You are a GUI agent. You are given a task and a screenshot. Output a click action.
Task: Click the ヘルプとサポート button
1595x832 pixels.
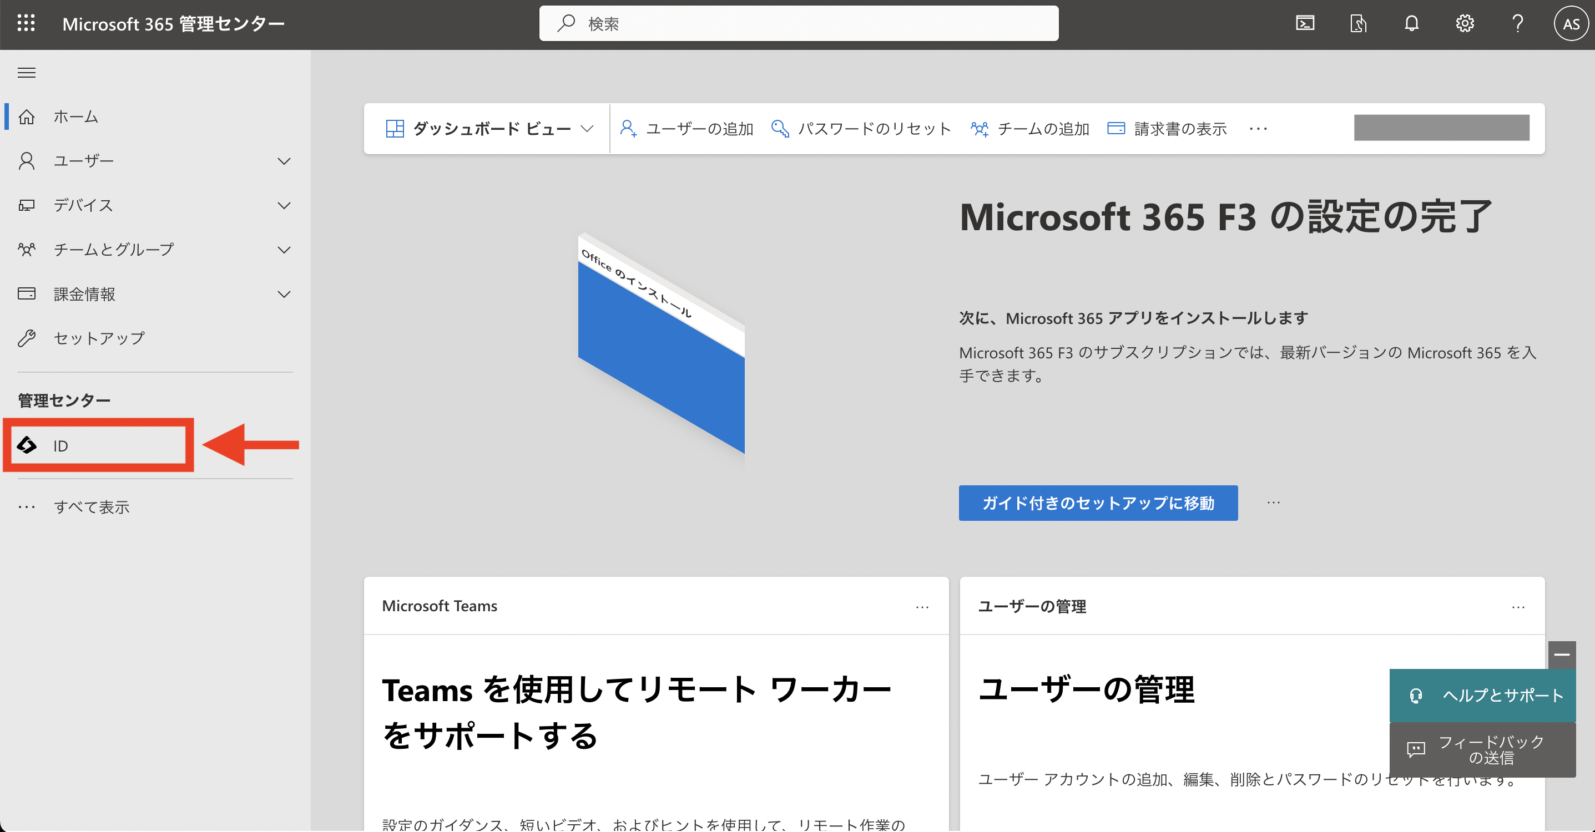click(x=1482, y=695)
